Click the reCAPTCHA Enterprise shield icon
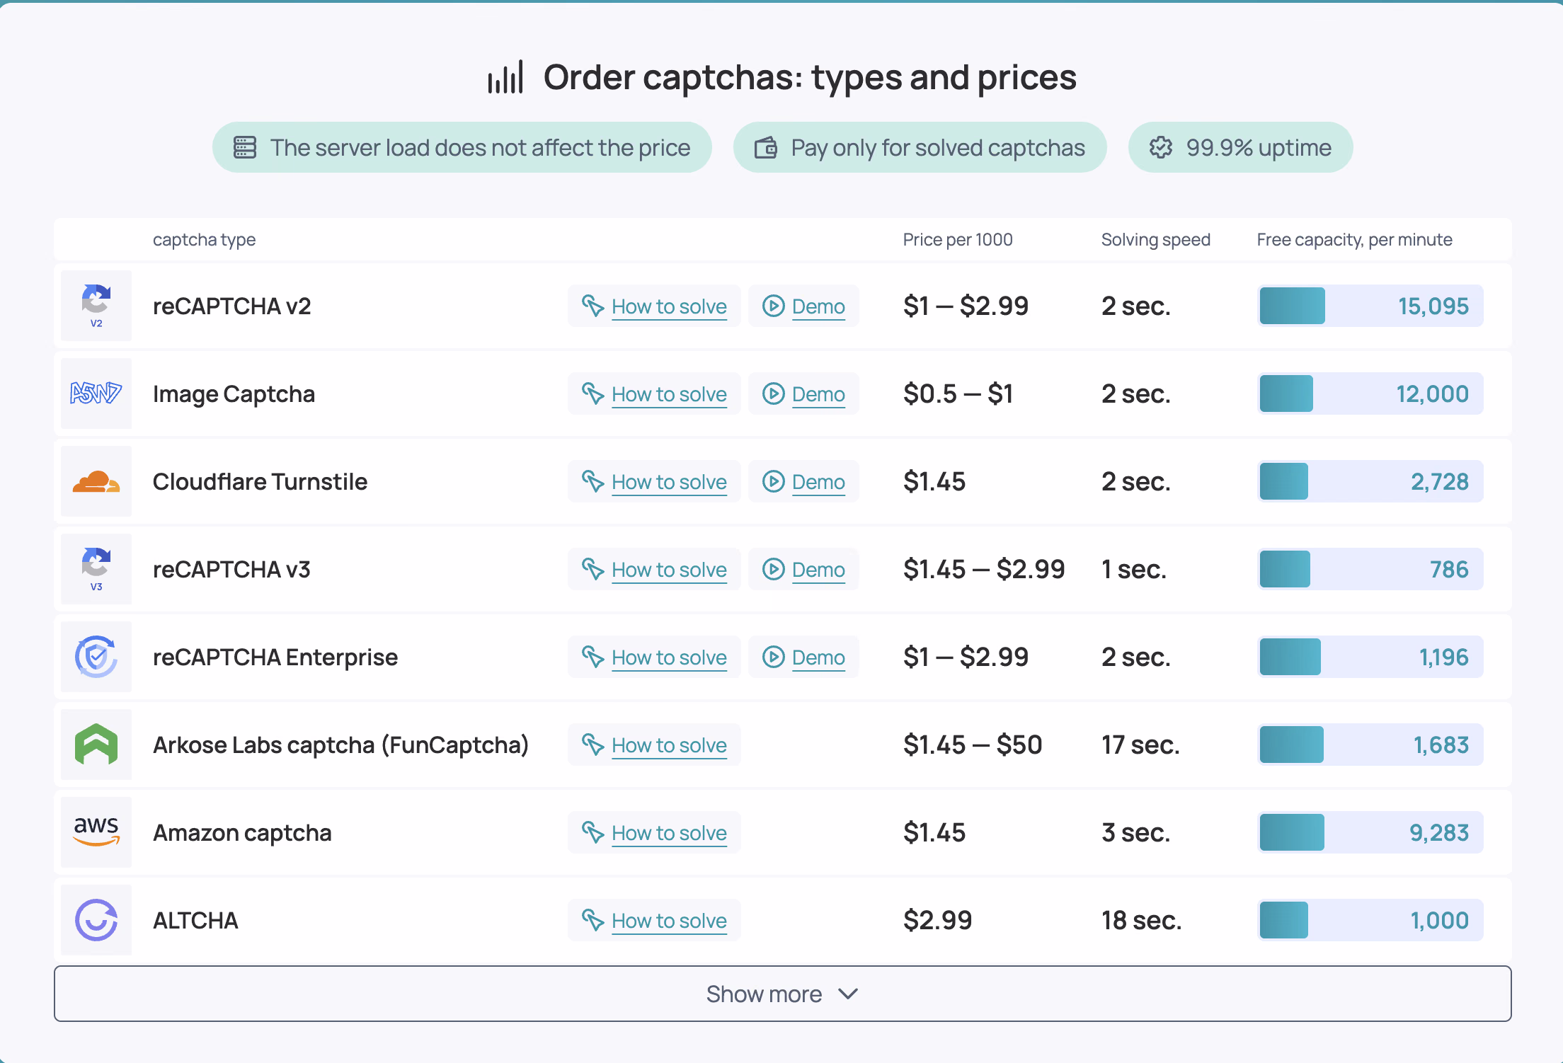This screenshot has width=1563, height=1063. pos(96,657)
